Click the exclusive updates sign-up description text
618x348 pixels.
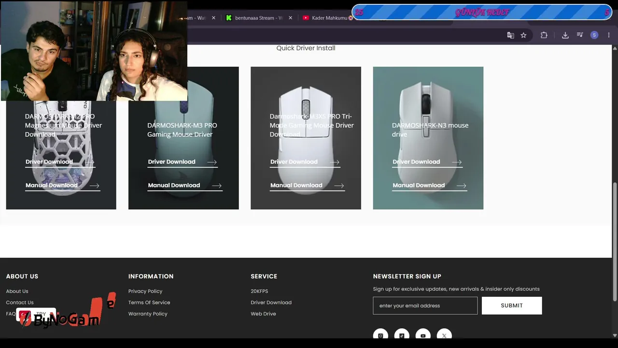(x=456, y=289)
